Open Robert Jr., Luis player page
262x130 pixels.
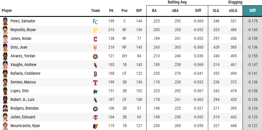[22, 99]
